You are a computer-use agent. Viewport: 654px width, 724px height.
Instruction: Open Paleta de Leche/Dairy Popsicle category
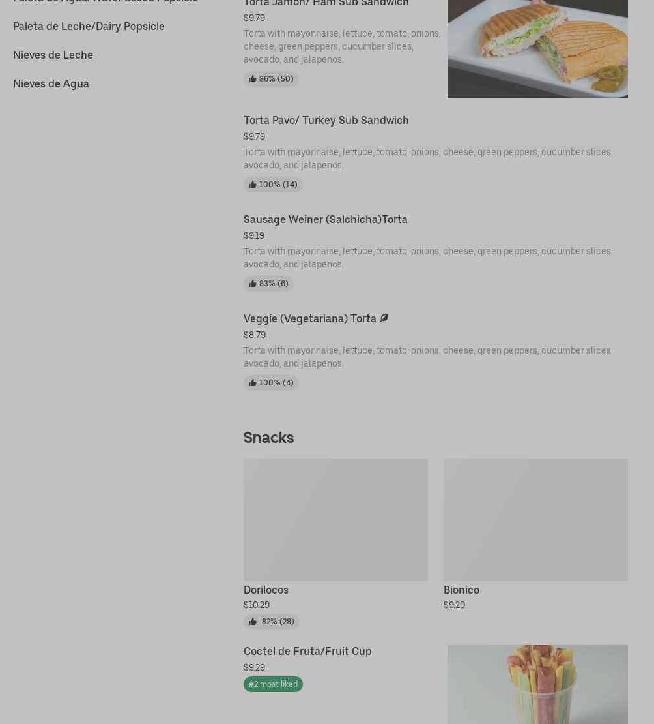89,26
